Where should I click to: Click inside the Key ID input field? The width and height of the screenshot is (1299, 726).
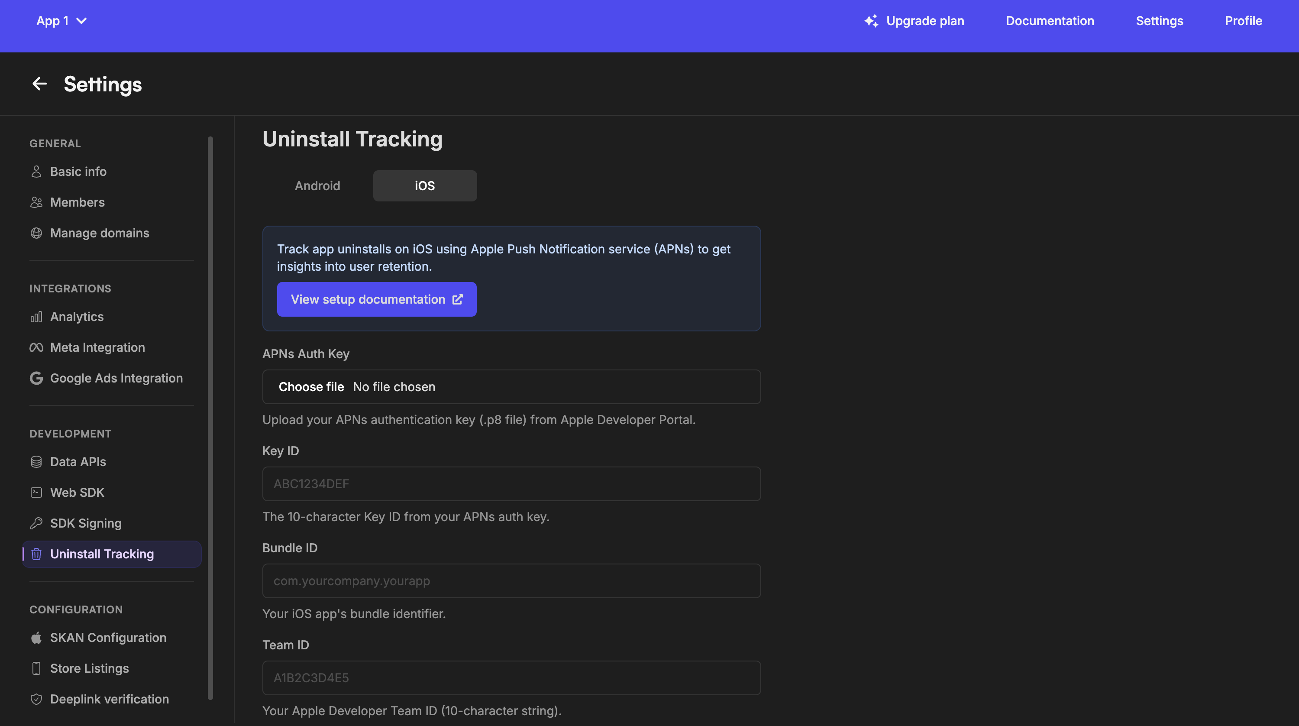pyautogui.click(x=511, y=484)
